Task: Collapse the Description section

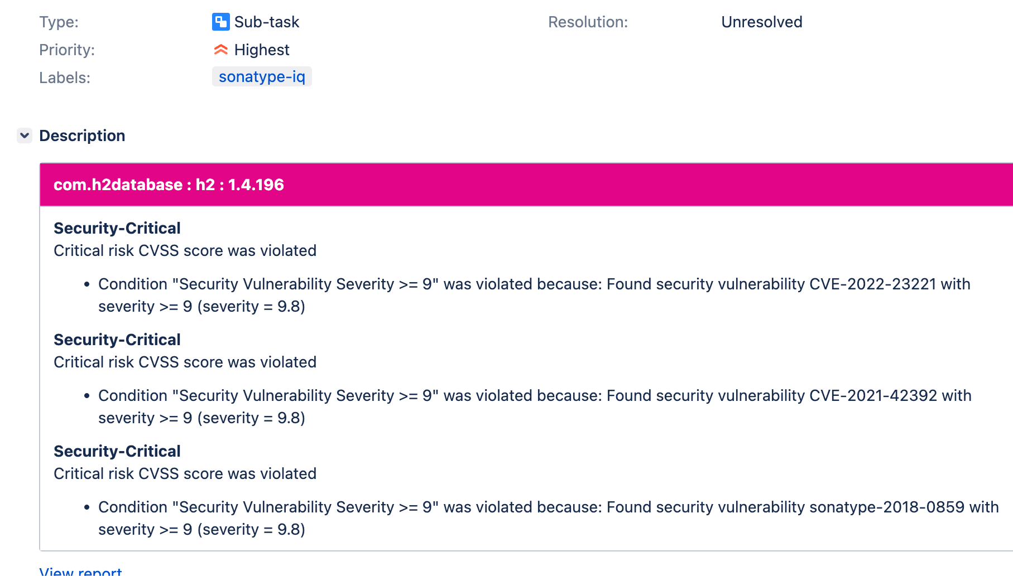Action: tap(25, 135)
